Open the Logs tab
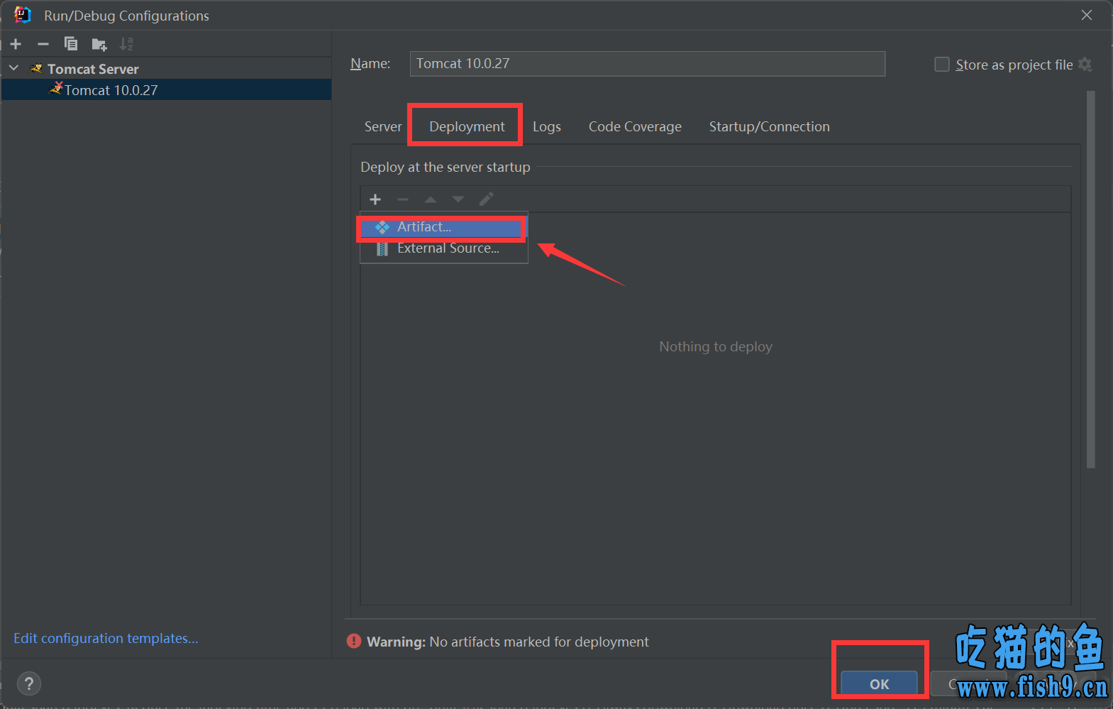Image resolution: width=1113 pixels, height=709 pixels. pyautogui.click(x=547, y=126)
